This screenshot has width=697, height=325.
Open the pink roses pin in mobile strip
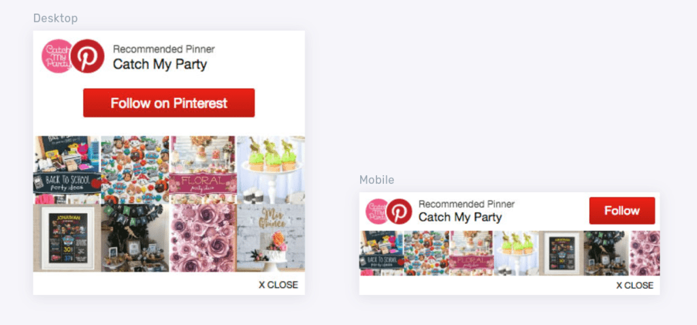coord(645,253)
